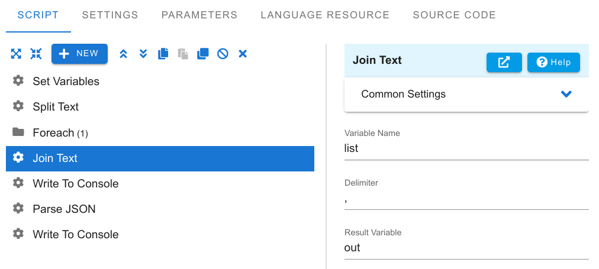Click the expand all arrows icon
Image resolution: width=599 pixels, height=269 pixels.
click(x=16, y=54)
